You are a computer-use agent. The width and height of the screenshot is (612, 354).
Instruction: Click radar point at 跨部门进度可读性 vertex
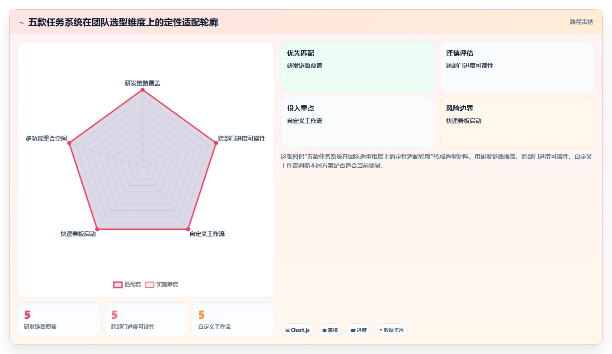click(216, 143)
